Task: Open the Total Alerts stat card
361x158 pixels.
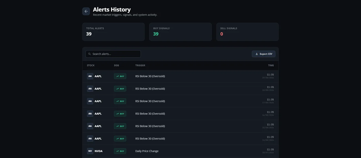Action: [113, 32]
